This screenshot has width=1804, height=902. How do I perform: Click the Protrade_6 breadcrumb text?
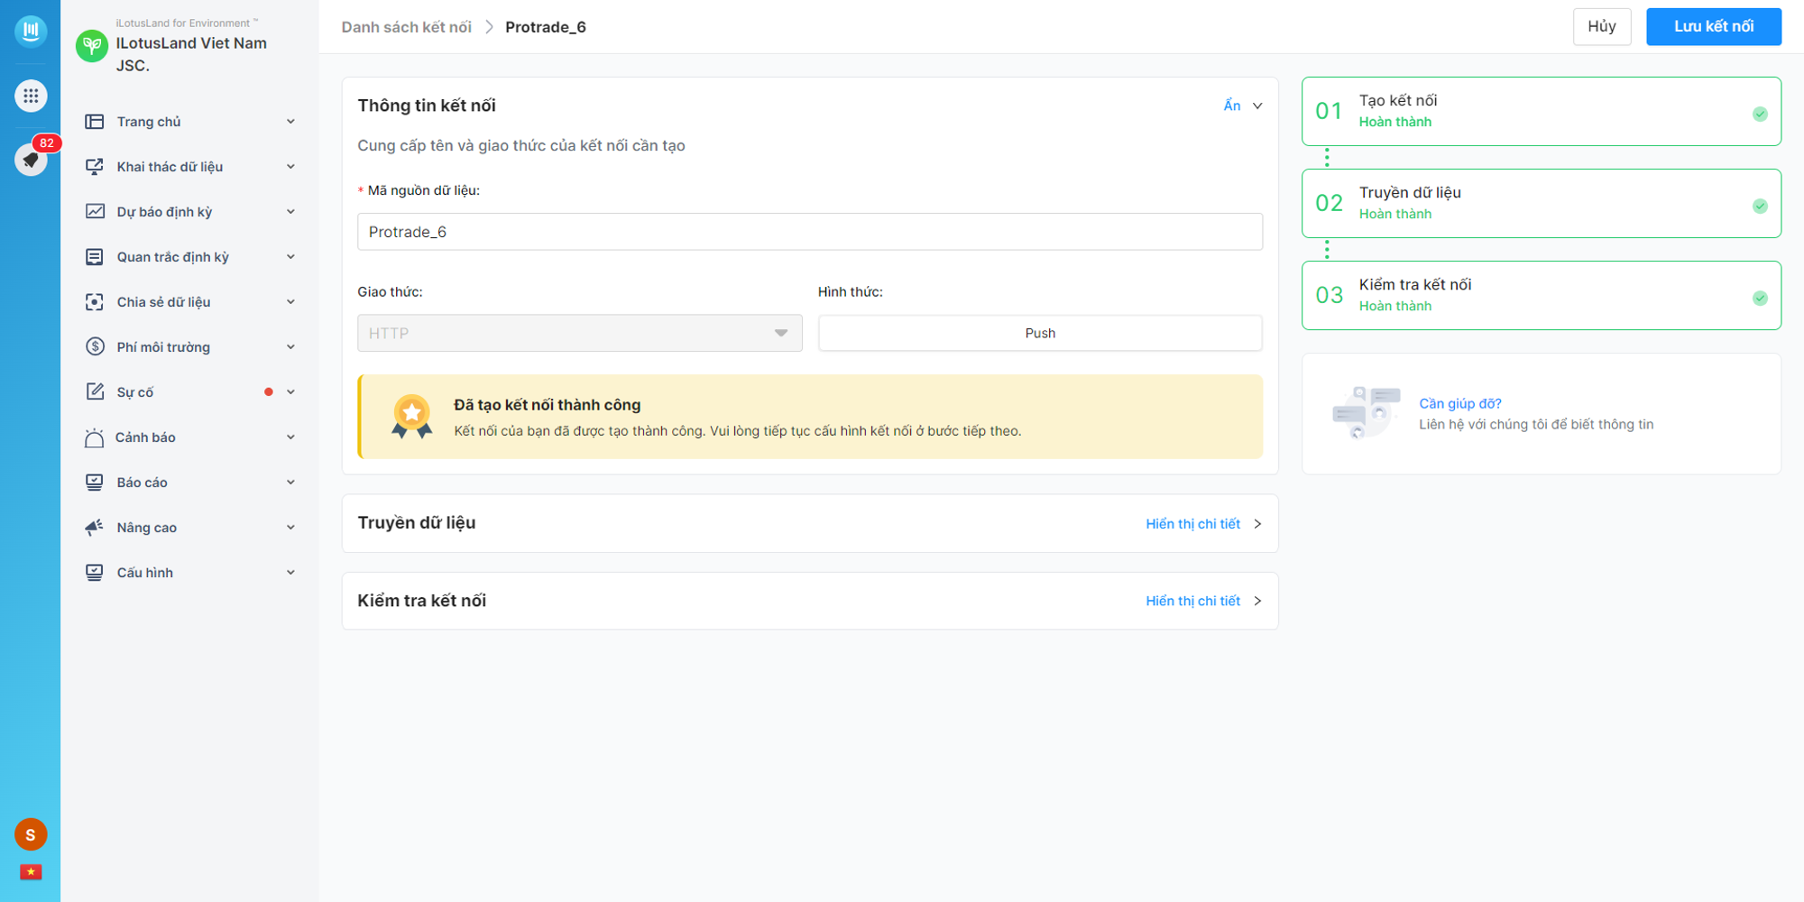(546, 27)
